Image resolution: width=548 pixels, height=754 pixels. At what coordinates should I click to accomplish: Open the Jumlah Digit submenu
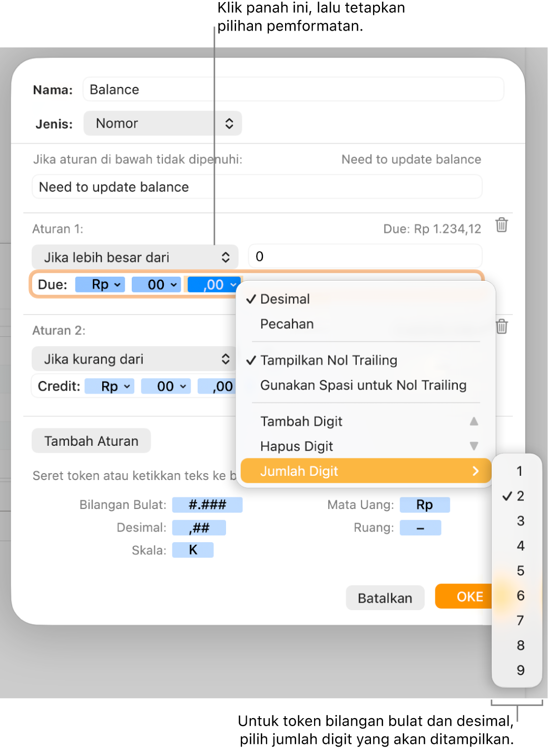tap(366, 471)
